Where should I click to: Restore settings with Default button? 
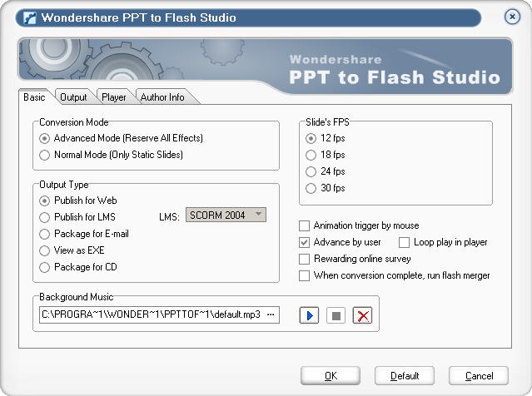tap(405, 376)
